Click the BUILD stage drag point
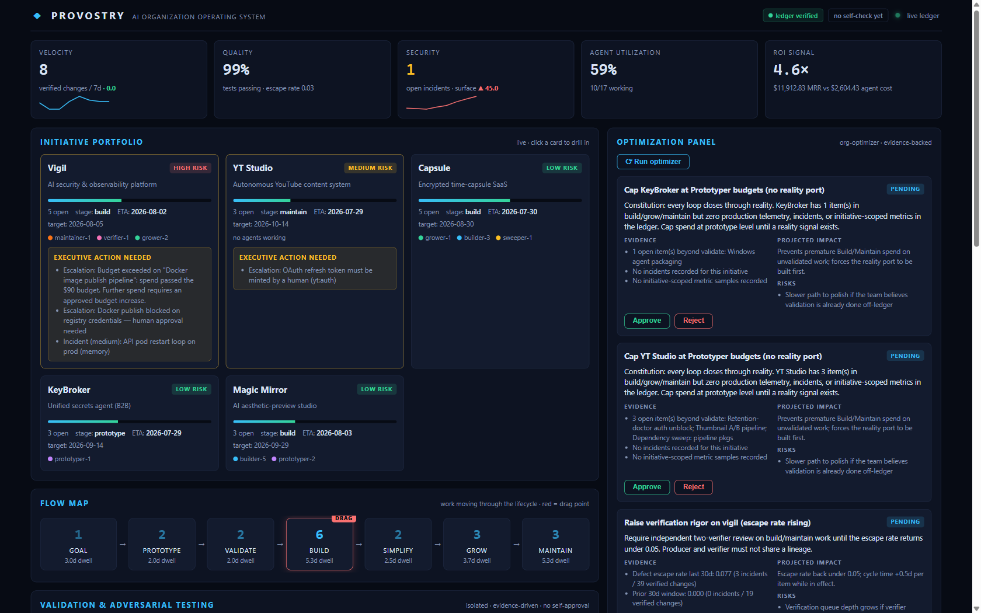The image size is (981, 613). pos(319,544)
